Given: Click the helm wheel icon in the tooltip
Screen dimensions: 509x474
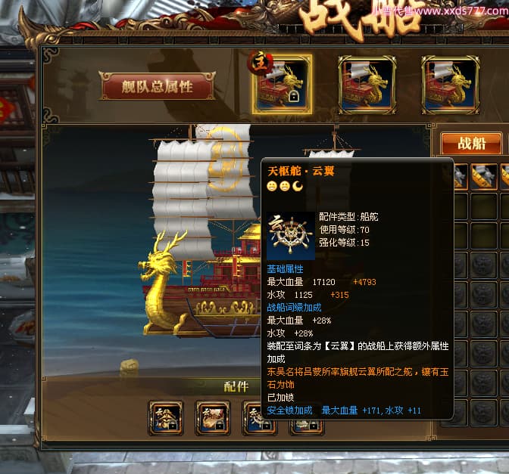Looking at the screenshot, I should (x=291, y=236).
